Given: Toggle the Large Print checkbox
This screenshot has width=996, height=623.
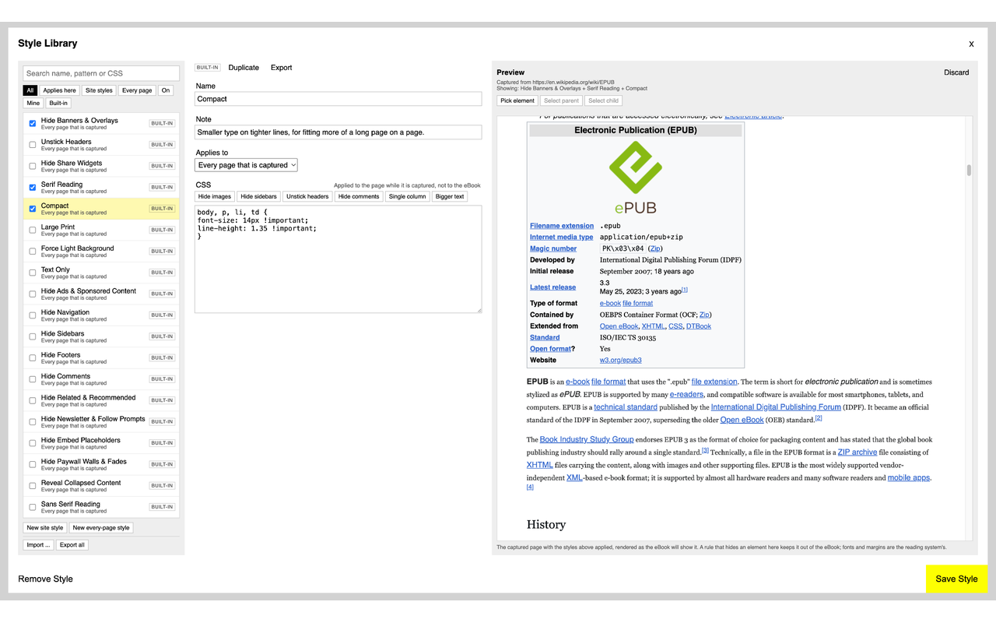Looking at the screenshot, I should click(x=32, y=230).
